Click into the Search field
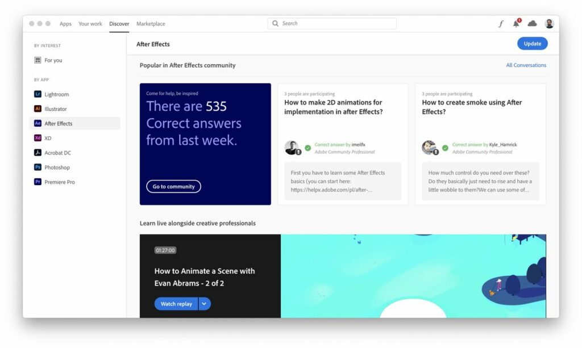This screenshot has height=348, width=582. click(332, 23)
